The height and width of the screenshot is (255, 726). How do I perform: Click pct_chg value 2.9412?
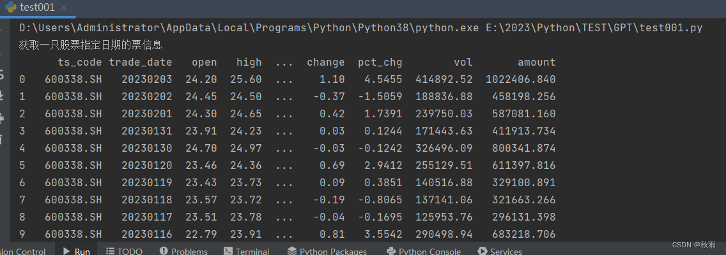click(x=383, y=165)
